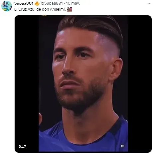
Task: Open Supaa801's profile avatar picture
Action: 7,6
